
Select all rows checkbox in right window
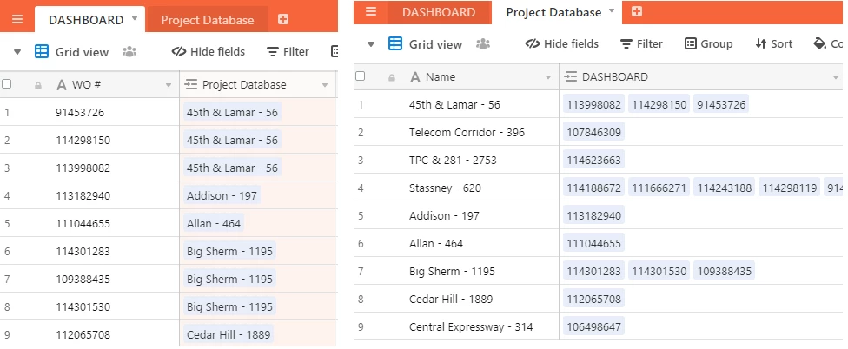pyautogui.click(x=361, y=76)
